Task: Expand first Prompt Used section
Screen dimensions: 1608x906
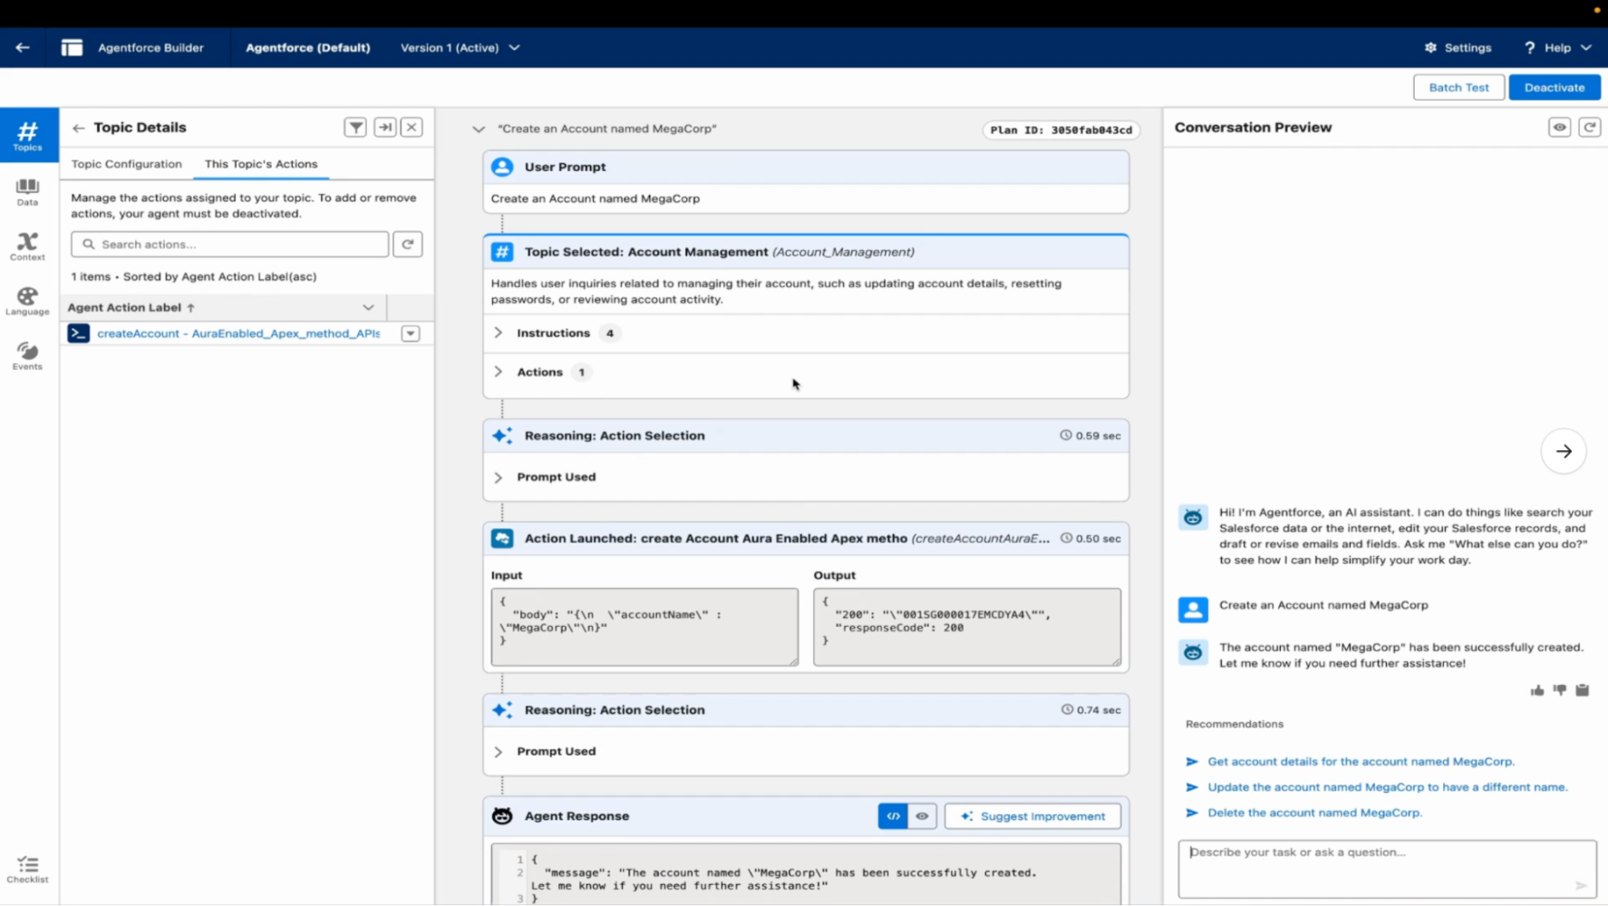Action: tap(499, 477)
